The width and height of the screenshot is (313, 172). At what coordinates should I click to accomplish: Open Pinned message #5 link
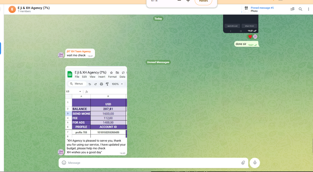click(x=262, y=8)
